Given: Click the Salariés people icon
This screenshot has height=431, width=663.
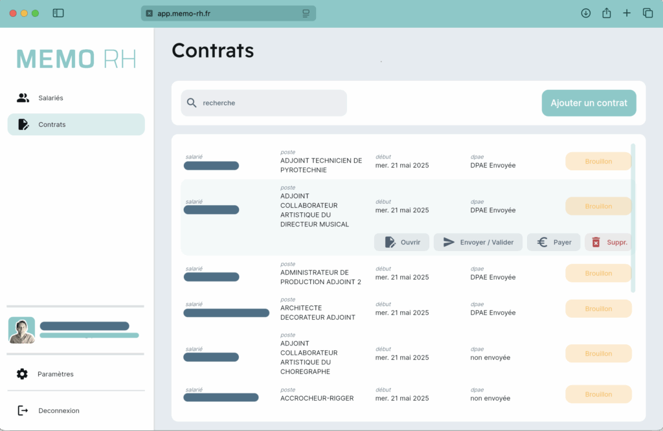Looking at the screenshot, I should click(x=23, y=98).
